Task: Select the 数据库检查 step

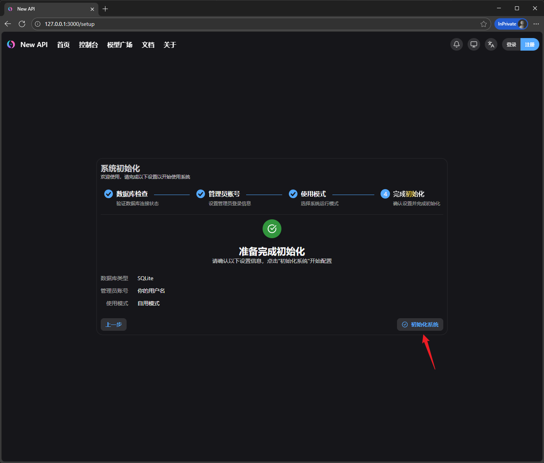Action: click(x=132, y=194)
